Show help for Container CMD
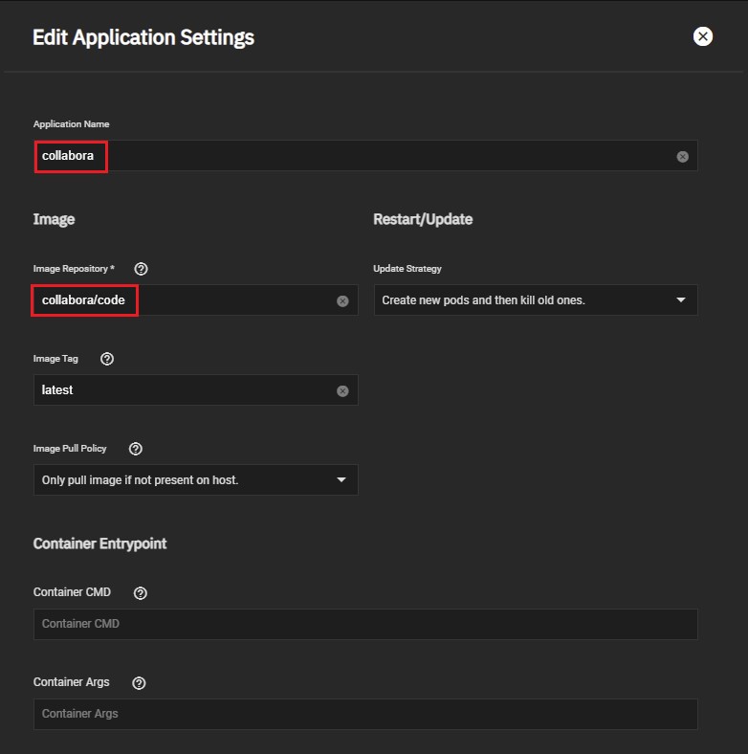 tap(141, 593)
